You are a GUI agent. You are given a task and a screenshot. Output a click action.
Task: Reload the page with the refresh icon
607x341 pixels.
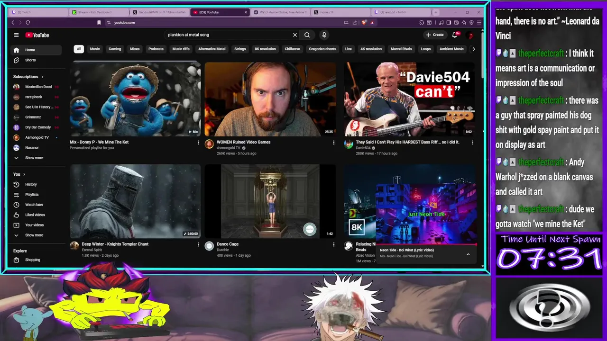click(x=28, y=22)
